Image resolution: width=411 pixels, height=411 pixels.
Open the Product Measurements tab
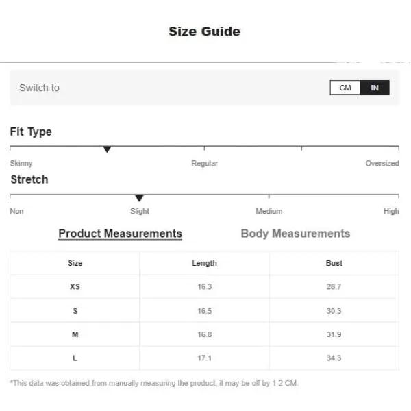point(120,234)
